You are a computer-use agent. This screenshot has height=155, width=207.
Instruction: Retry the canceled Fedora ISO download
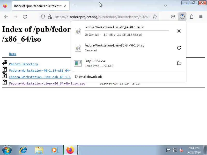(x=179, y=48)
